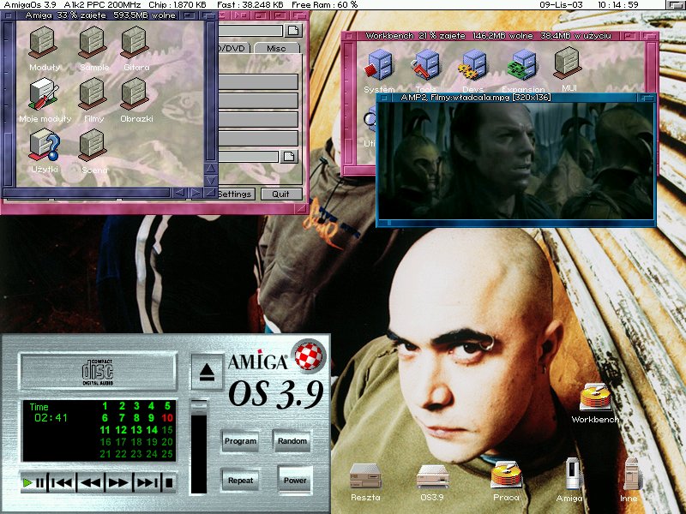
Task: Select track 25 in the CD track list
Action: point(167,454)
